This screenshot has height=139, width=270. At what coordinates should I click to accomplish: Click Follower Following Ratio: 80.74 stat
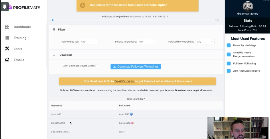247,26
